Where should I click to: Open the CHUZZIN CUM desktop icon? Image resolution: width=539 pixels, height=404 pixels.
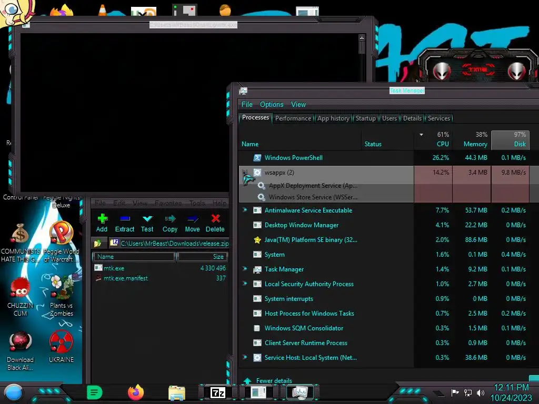21,297
